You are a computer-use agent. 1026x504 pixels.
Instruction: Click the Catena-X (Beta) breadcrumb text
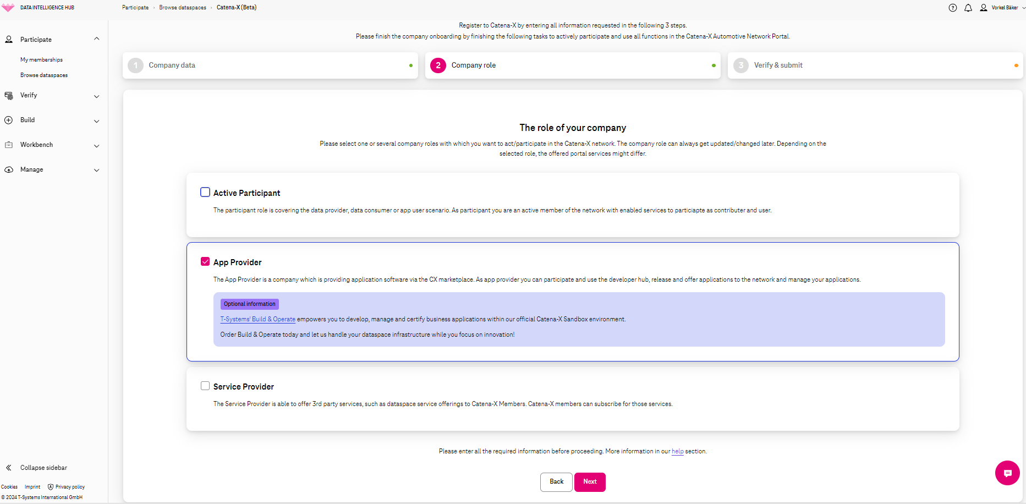[237, 8]
